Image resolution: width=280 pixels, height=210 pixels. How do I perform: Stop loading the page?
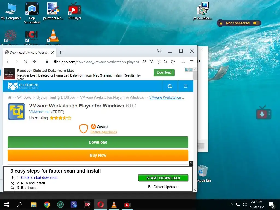point(26,62)
